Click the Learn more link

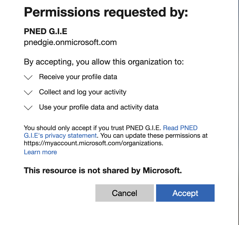[40, 152]
